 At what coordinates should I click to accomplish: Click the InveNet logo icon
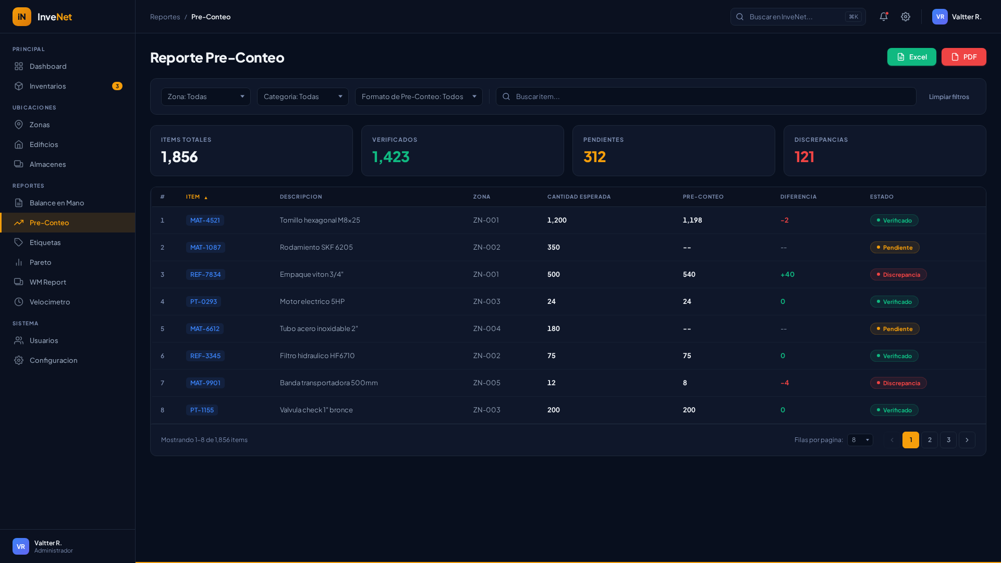[22, 17]
